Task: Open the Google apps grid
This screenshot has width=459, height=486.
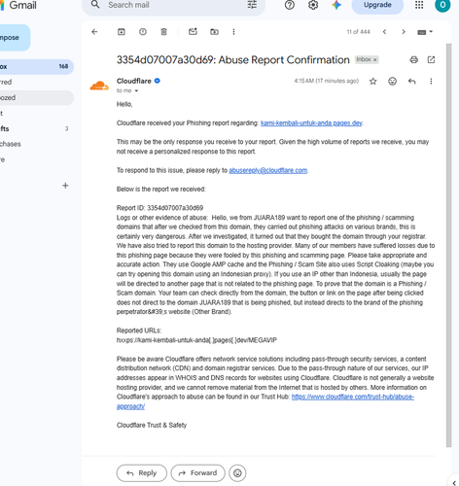Action: (419, 5)
